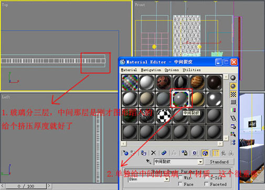Click sample slots horizontal scroll left arrow

123,143
